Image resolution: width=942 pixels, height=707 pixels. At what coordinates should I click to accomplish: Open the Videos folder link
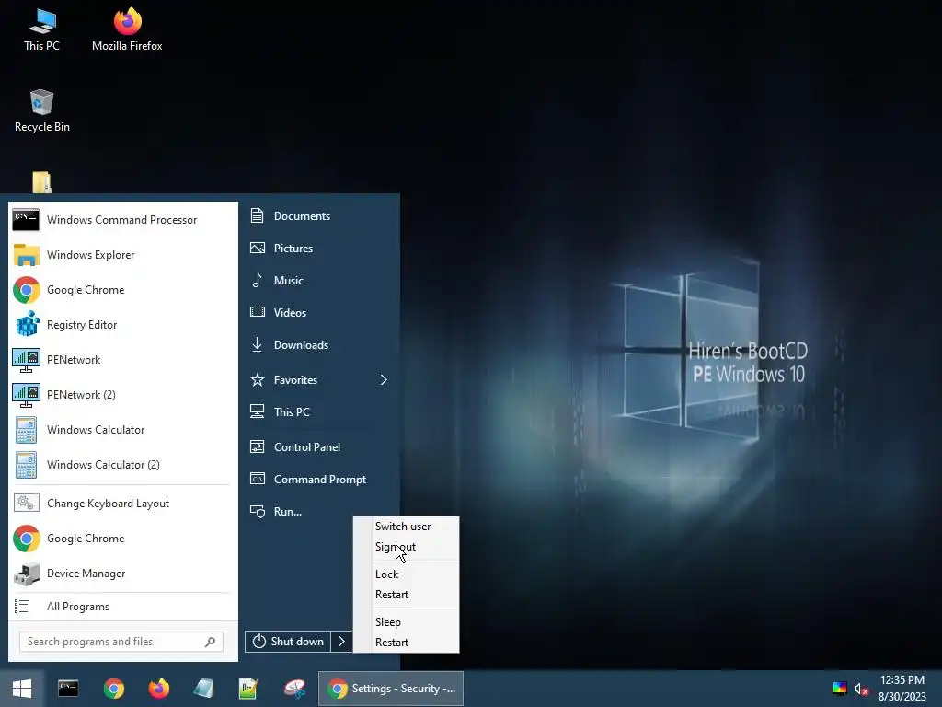coord(321,313)
